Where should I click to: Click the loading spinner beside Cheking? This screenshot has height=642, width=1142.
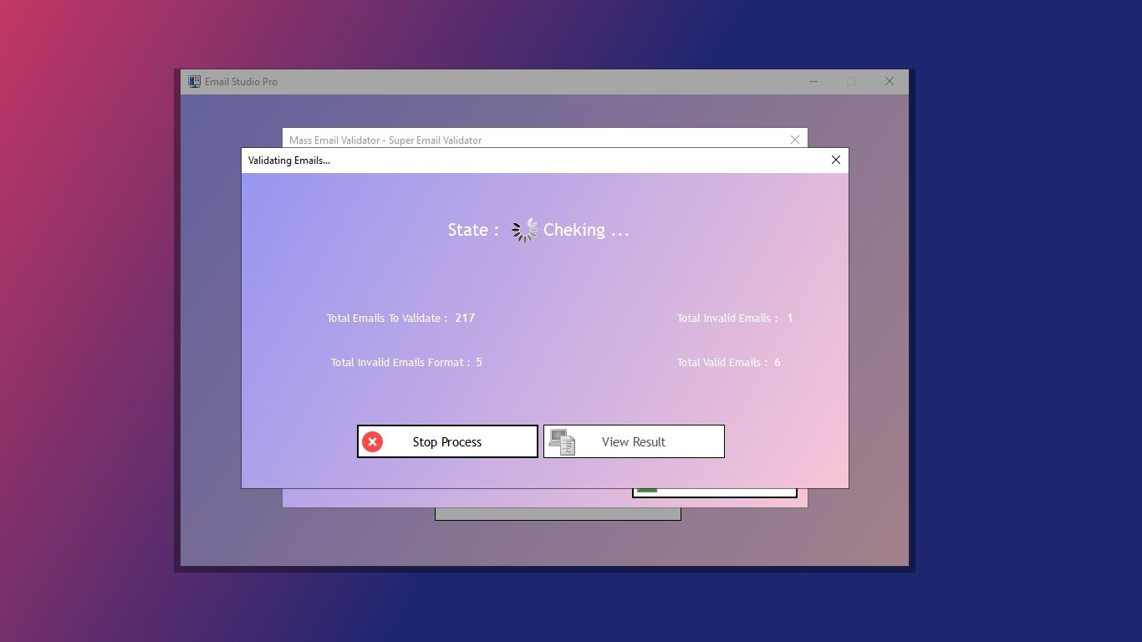(525, 230)
